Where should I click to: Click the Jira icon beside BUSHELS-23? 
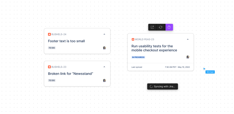49,67
